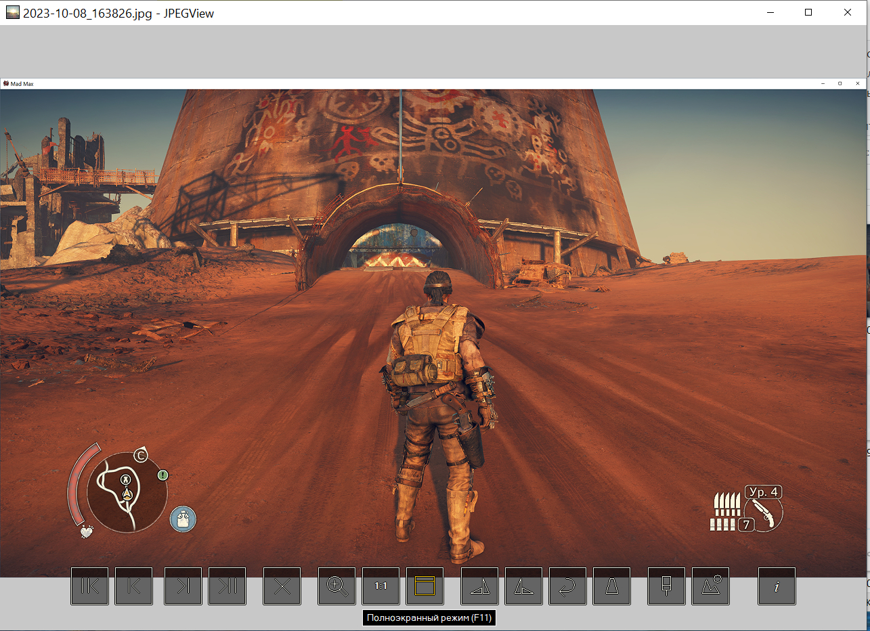Screen dimensions: 870x631
Task: Click the round minimap in the game HUD
Action: coord(127,492)
